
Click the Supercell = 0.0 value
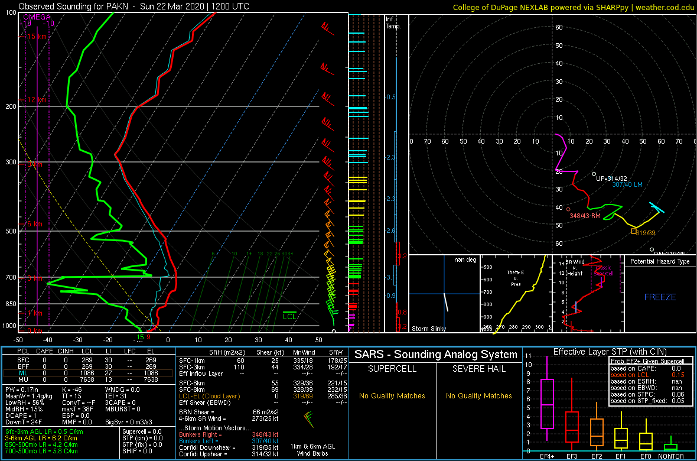(x=142, y=431)
